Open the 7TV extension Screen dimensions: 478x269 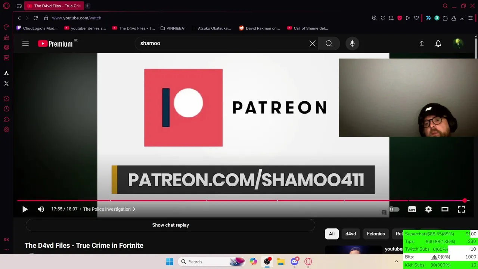428,18
